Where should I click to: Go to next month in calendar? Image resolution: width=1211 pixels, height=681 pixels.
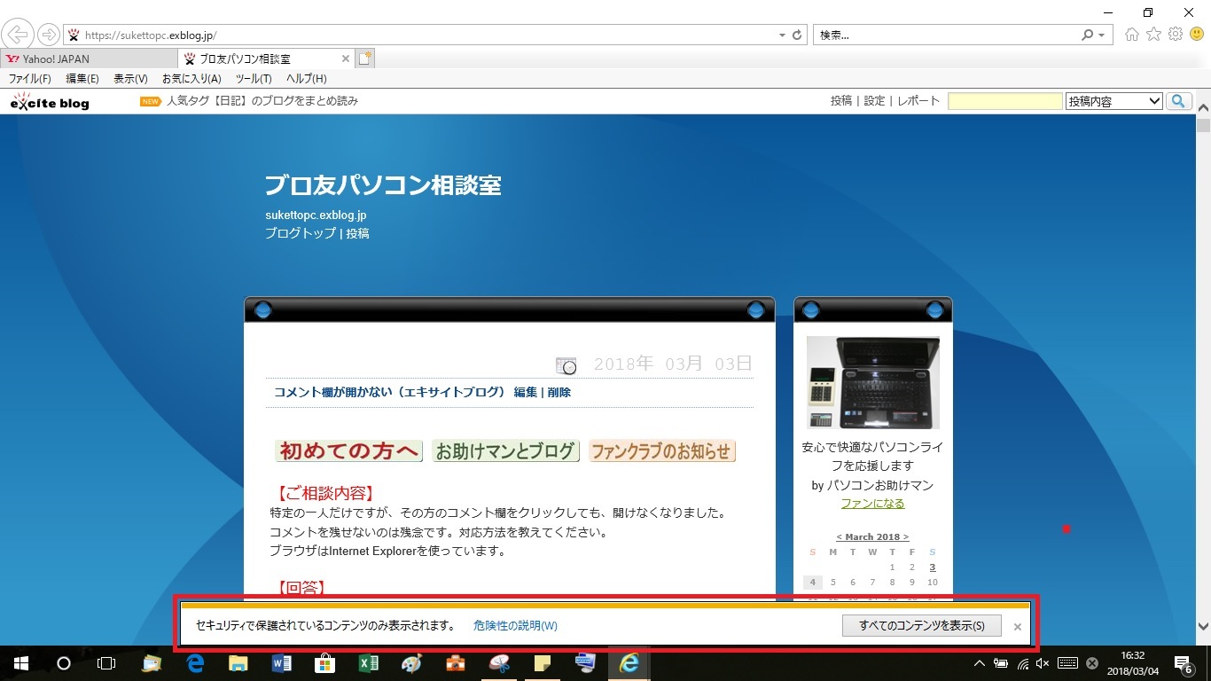point(906,537)
